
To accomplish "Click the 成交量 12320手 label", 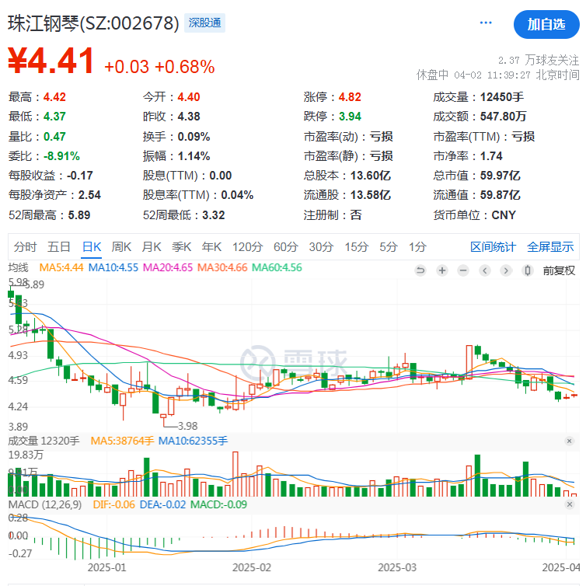I will point(44,441).
